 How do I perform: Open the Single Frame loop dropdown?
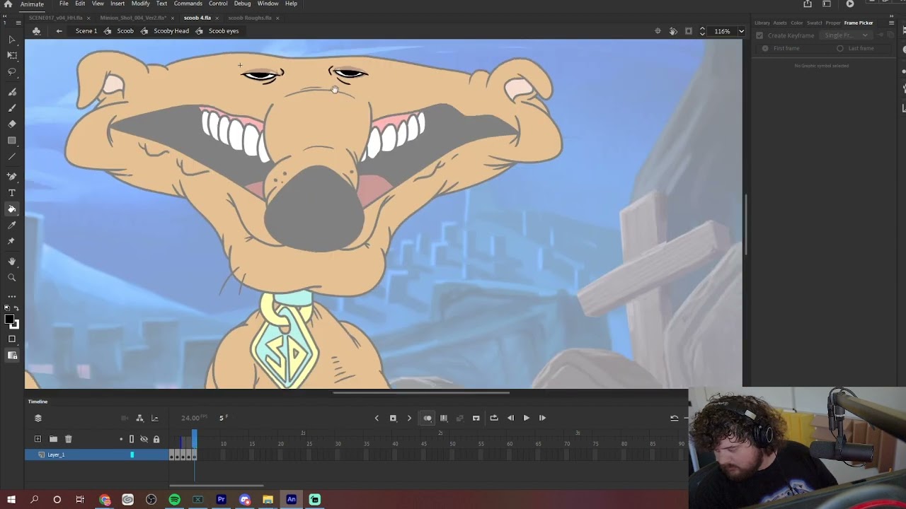(x=846, y=35)
